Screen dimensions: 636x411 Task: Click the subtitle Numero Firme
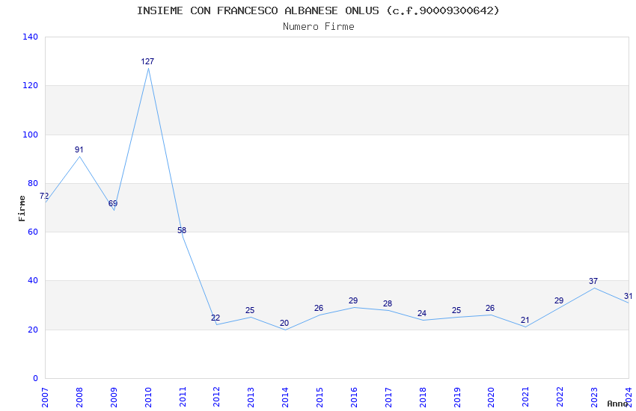click(319, 26)
